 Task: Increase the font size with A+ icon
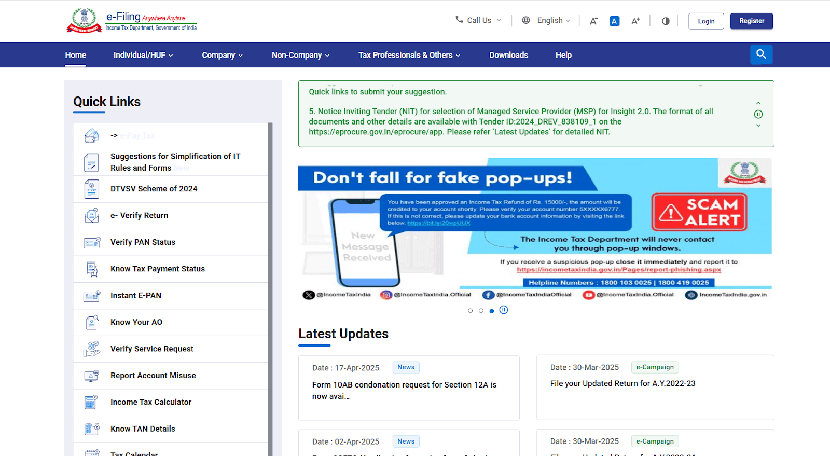pos(635,21)
